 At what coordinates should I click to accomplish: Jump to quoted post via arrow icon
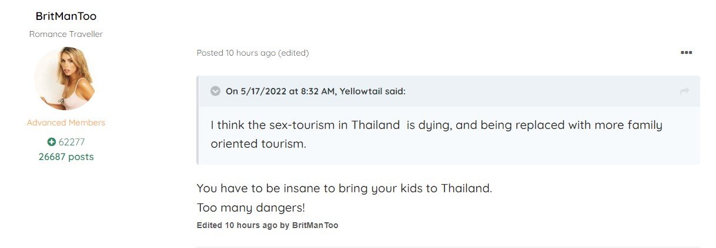[x=684, y=91]
